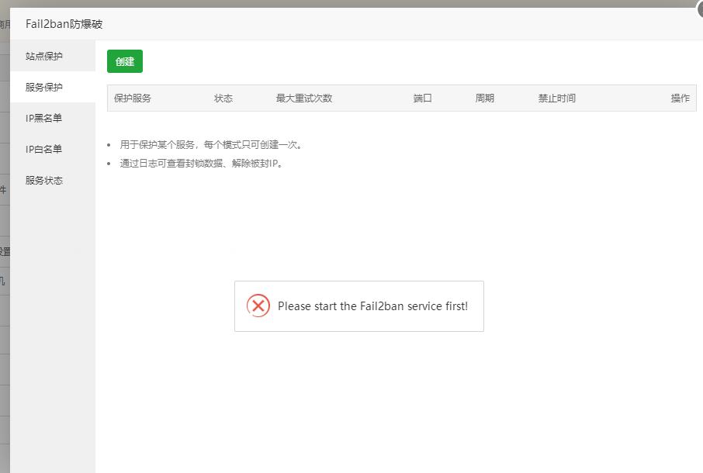Click the green 创建 button
The width and height of the screenshot is (703, 473).
[125, 61]
